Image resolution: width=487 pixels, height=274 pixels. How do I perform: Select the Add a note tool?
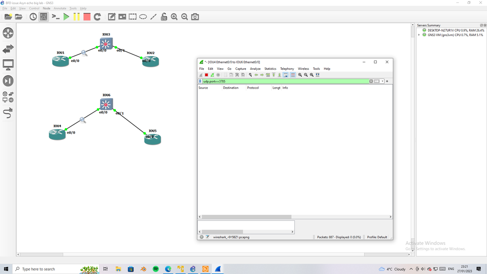click(112, 17)
